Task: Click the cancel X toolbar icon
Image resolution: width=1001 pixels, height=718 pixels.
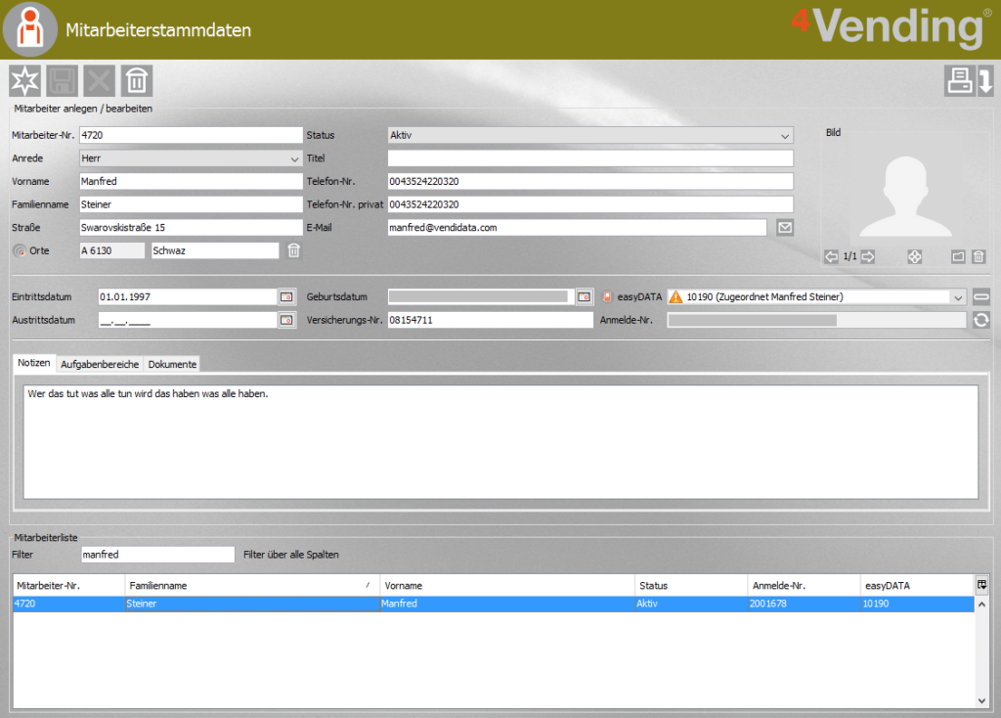Action: (x=99, y=81)
